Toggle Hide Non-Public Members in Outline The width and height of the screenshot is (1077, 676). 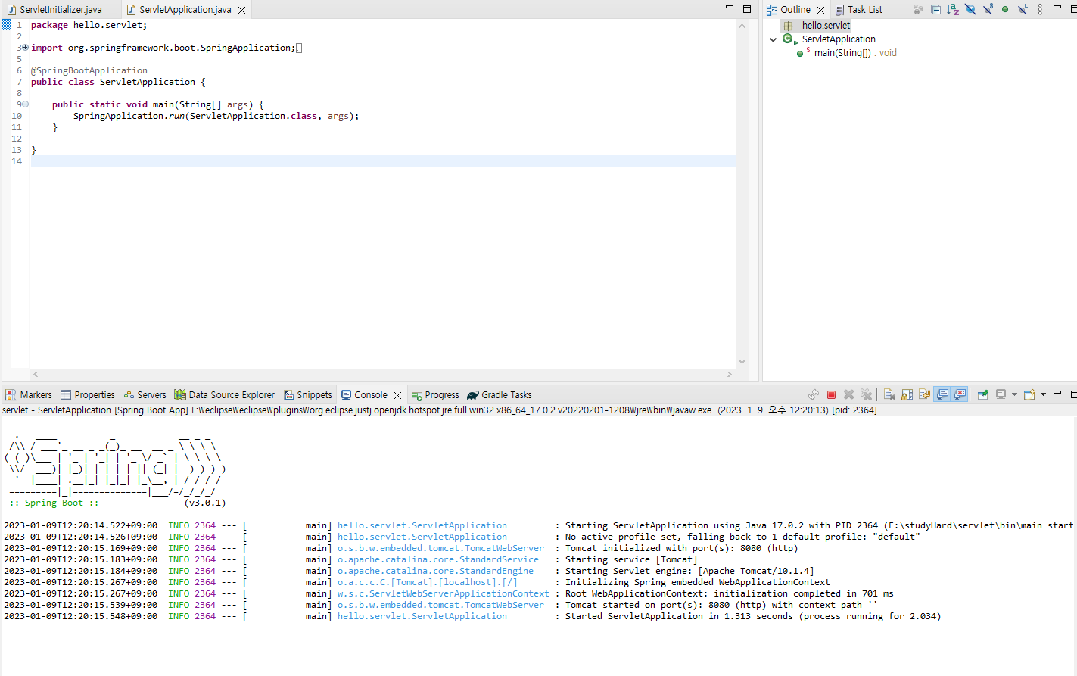pyautogui.click(x=1005, y=9)
